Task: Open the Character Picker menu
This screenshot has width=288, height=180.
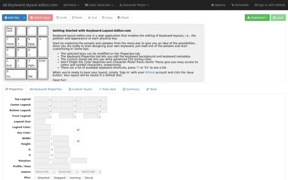Action: click(134, 5)
